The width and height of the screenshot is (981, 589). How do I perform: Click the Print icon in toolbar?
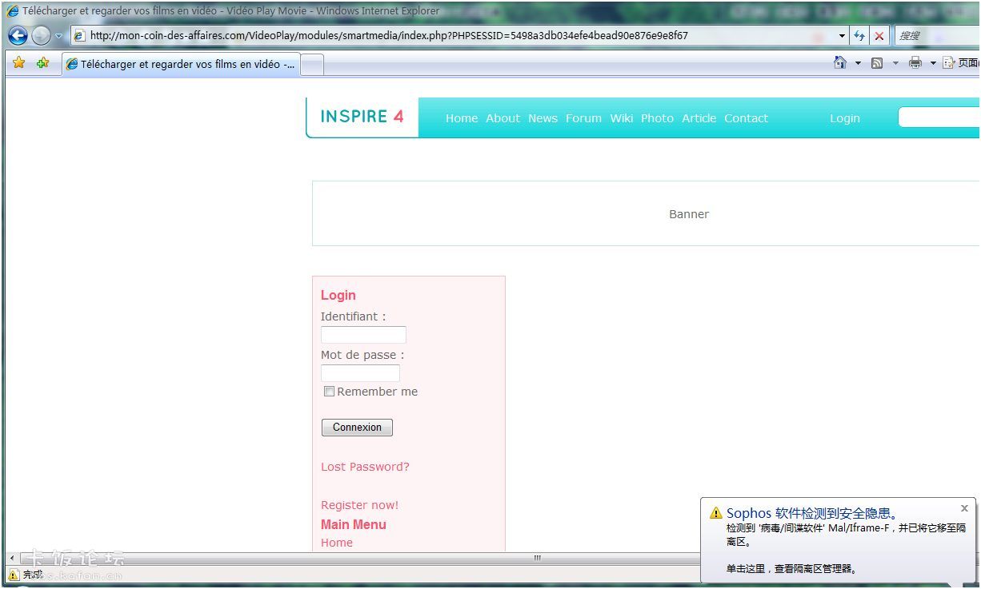click(x=915, y=63)
